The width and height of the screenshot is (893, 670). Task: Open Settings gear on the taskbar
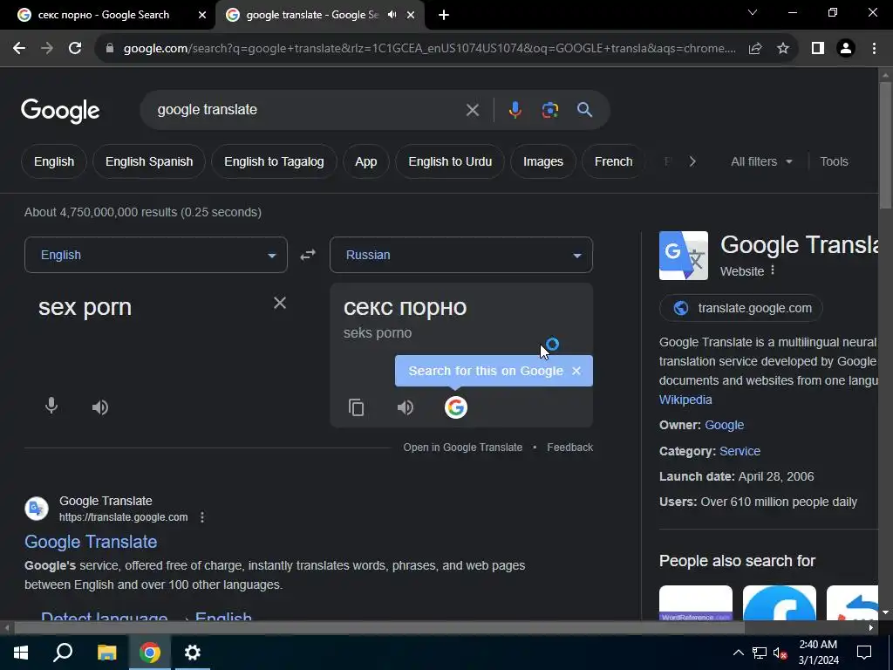(x=193, y=653)
